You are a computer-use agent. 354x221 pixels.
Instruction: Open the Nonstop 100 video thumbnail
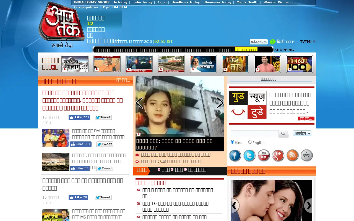point(300,64)
